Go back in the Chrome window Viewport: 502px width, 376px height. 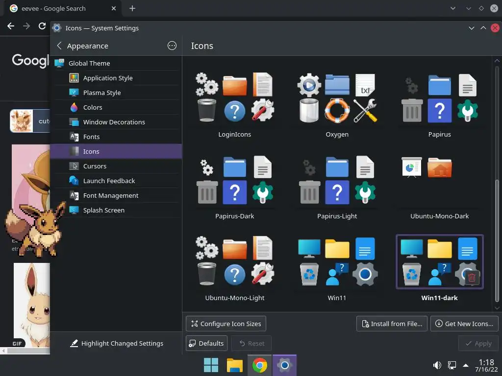pos(11,26)
